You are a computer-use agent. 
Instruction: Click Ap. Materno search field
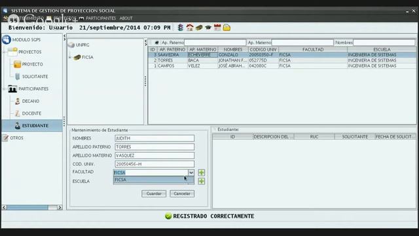[302, 43]
